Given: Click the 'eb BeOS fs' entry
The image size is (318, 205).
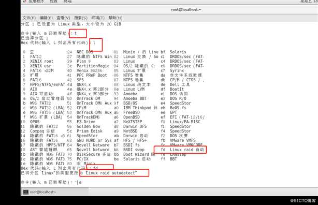Looking at the screenshot, I should 174,108.
